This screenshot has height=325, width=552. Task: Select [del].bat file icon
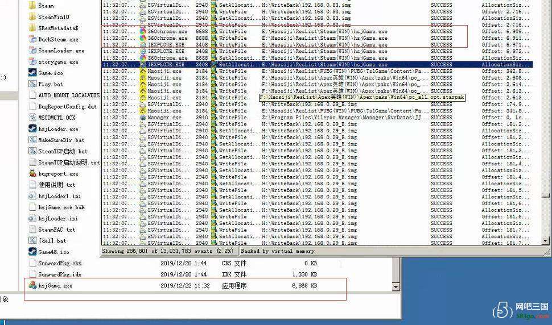(32, 241)
